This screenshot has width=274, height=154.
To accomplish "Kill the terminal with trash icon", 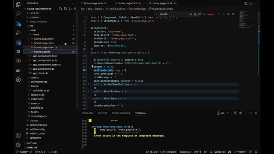I will (x=241, y=113).
